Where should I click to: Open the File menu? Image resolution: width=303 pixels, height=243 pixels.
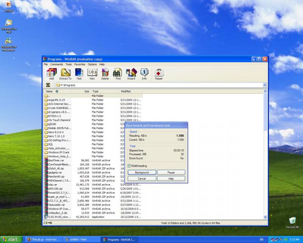point(45,64)
